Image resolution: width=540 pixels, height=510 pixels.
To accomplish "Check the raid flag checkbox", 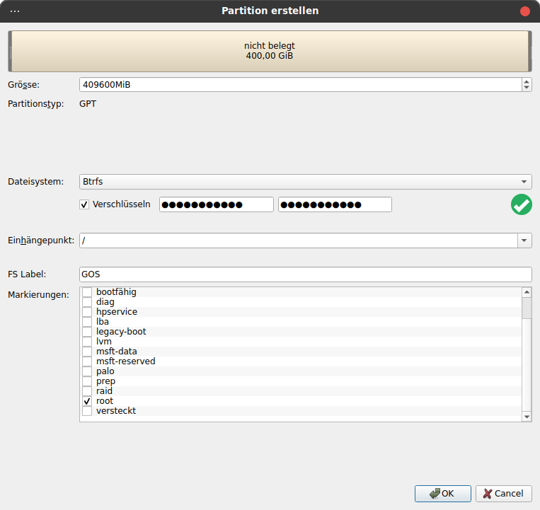I will pos(87,391).
